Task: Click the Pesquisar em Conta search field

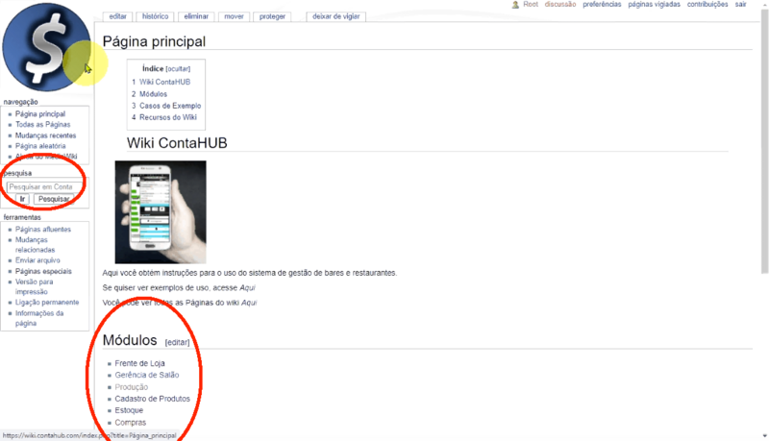Action: click(44, 186)
